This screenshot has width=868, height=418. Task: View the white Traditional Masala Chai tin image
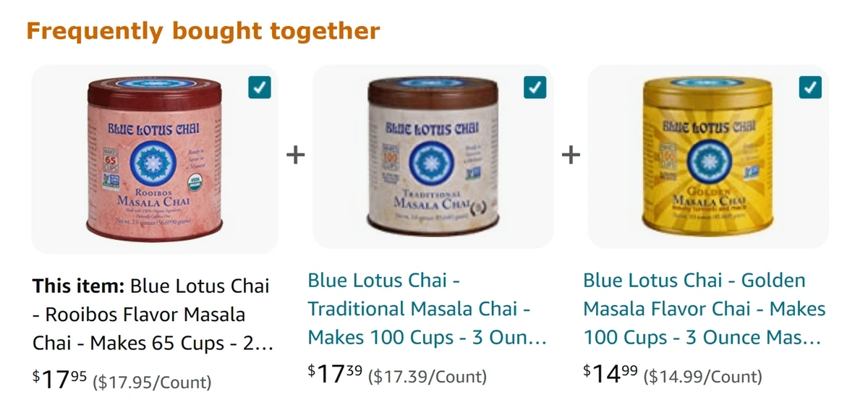433,155
